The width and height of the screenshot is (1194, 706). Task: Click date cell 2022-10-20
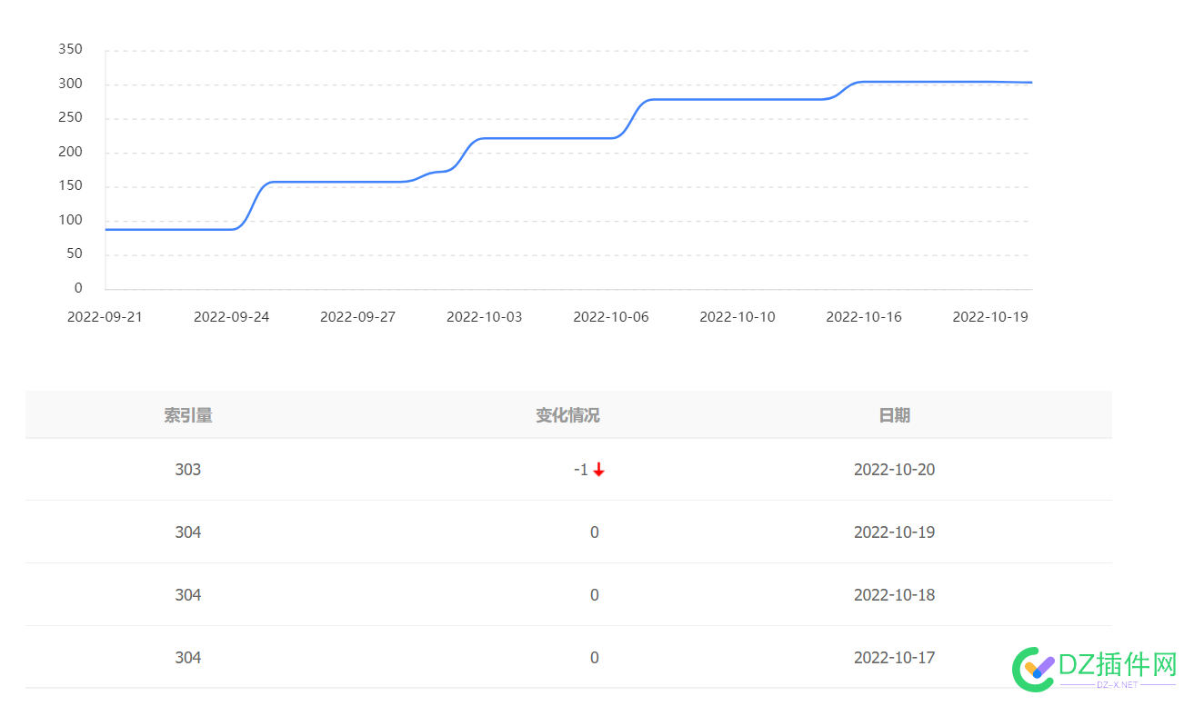click(894, 470)
